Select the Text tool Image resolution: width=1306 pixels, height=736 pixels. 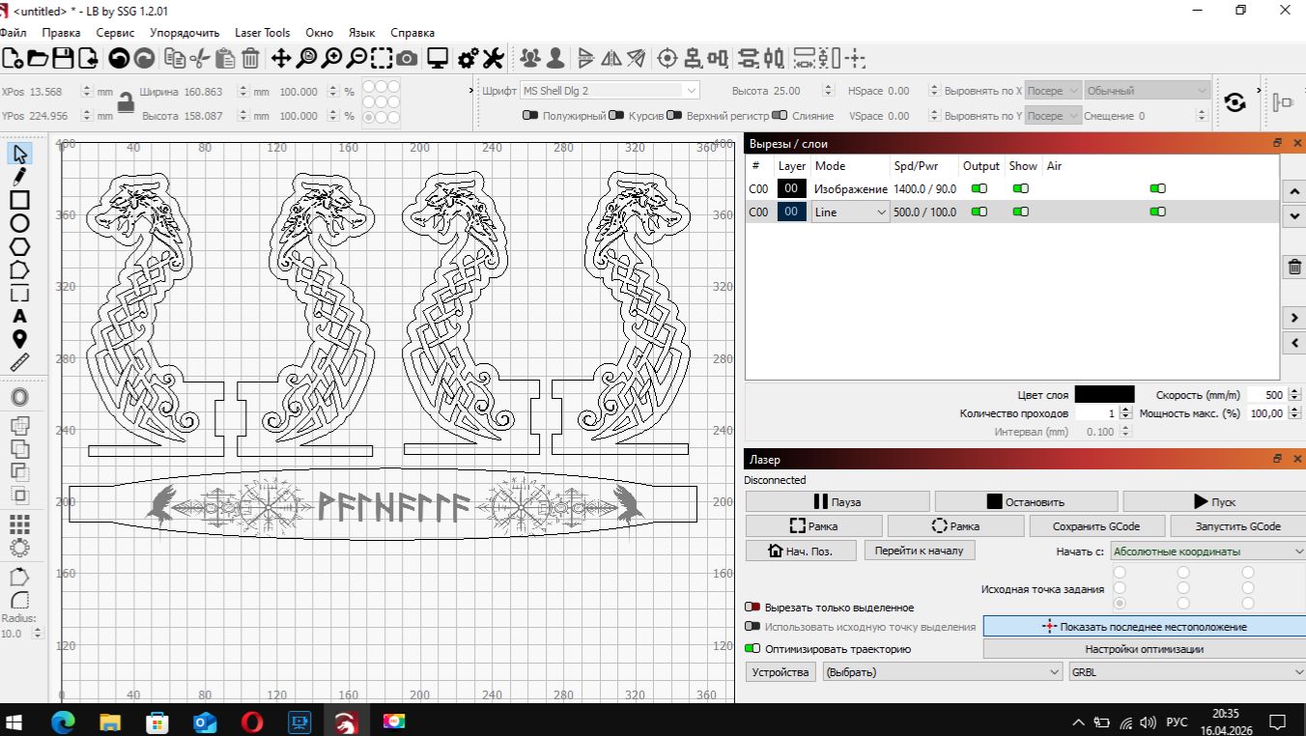tap(19, 316)
